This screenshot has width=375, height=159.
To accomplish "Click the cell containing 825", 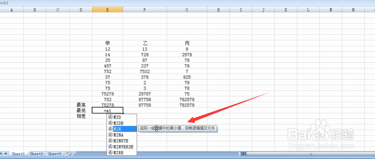I will tap(187, 77).
